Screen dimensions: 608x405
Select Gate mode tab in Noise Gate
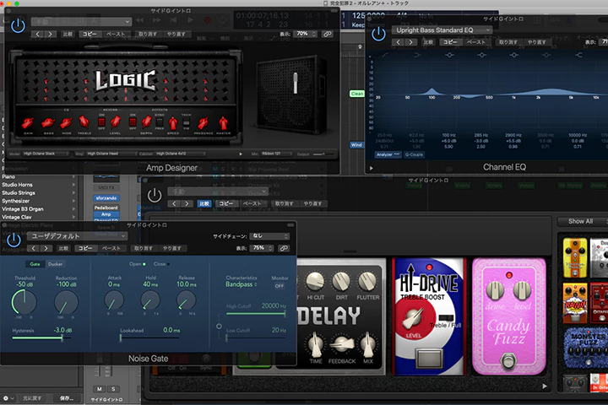coord(35,264)
